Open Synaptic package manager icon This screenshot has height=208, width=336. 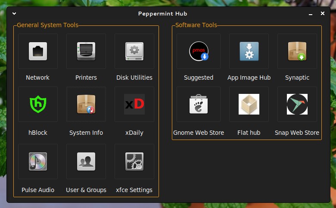tap(297, 51)
